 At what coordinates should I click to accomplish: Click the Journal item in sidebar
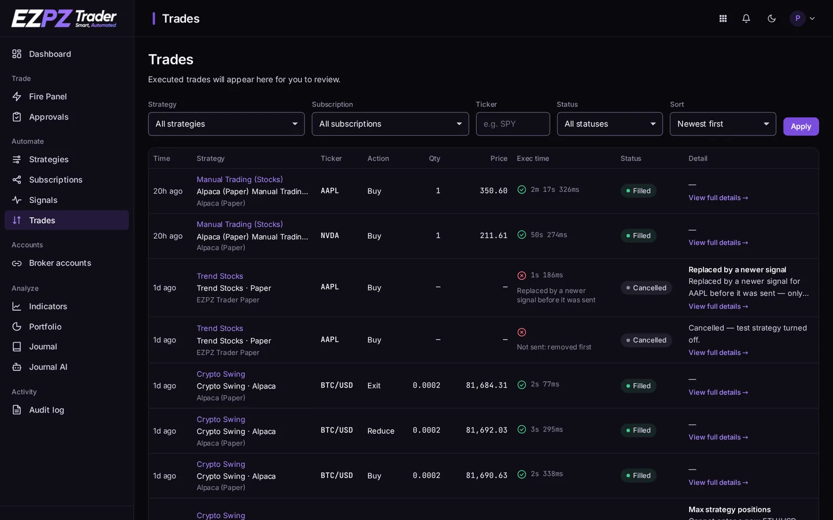(x=67, y=347)
